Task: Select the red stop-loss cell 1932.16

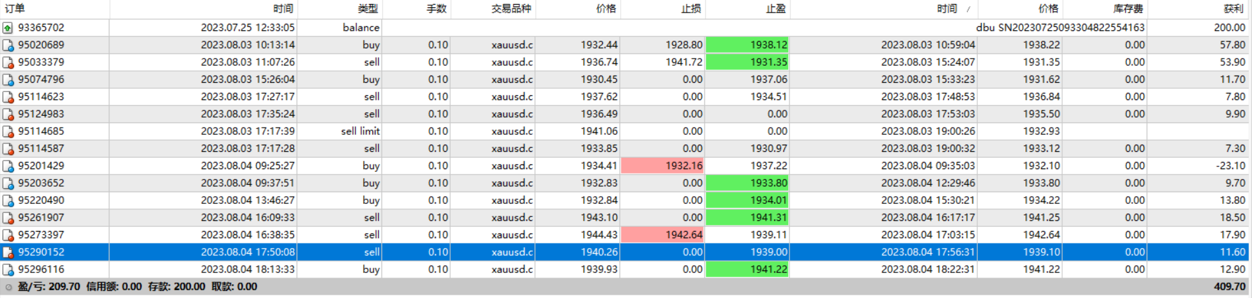Action: tap(662, 166)
